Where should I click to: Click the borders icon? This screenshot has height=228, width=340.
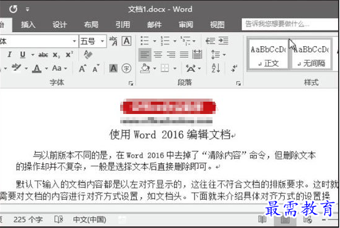165,68
